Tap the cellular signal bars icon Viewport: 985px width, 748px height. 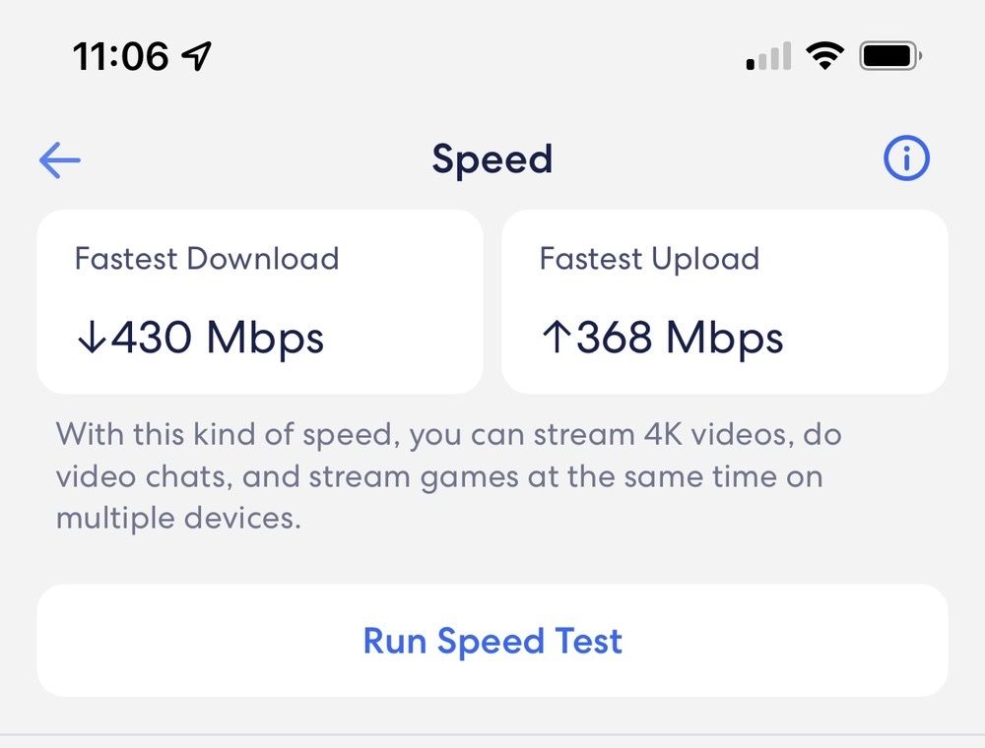768,58
